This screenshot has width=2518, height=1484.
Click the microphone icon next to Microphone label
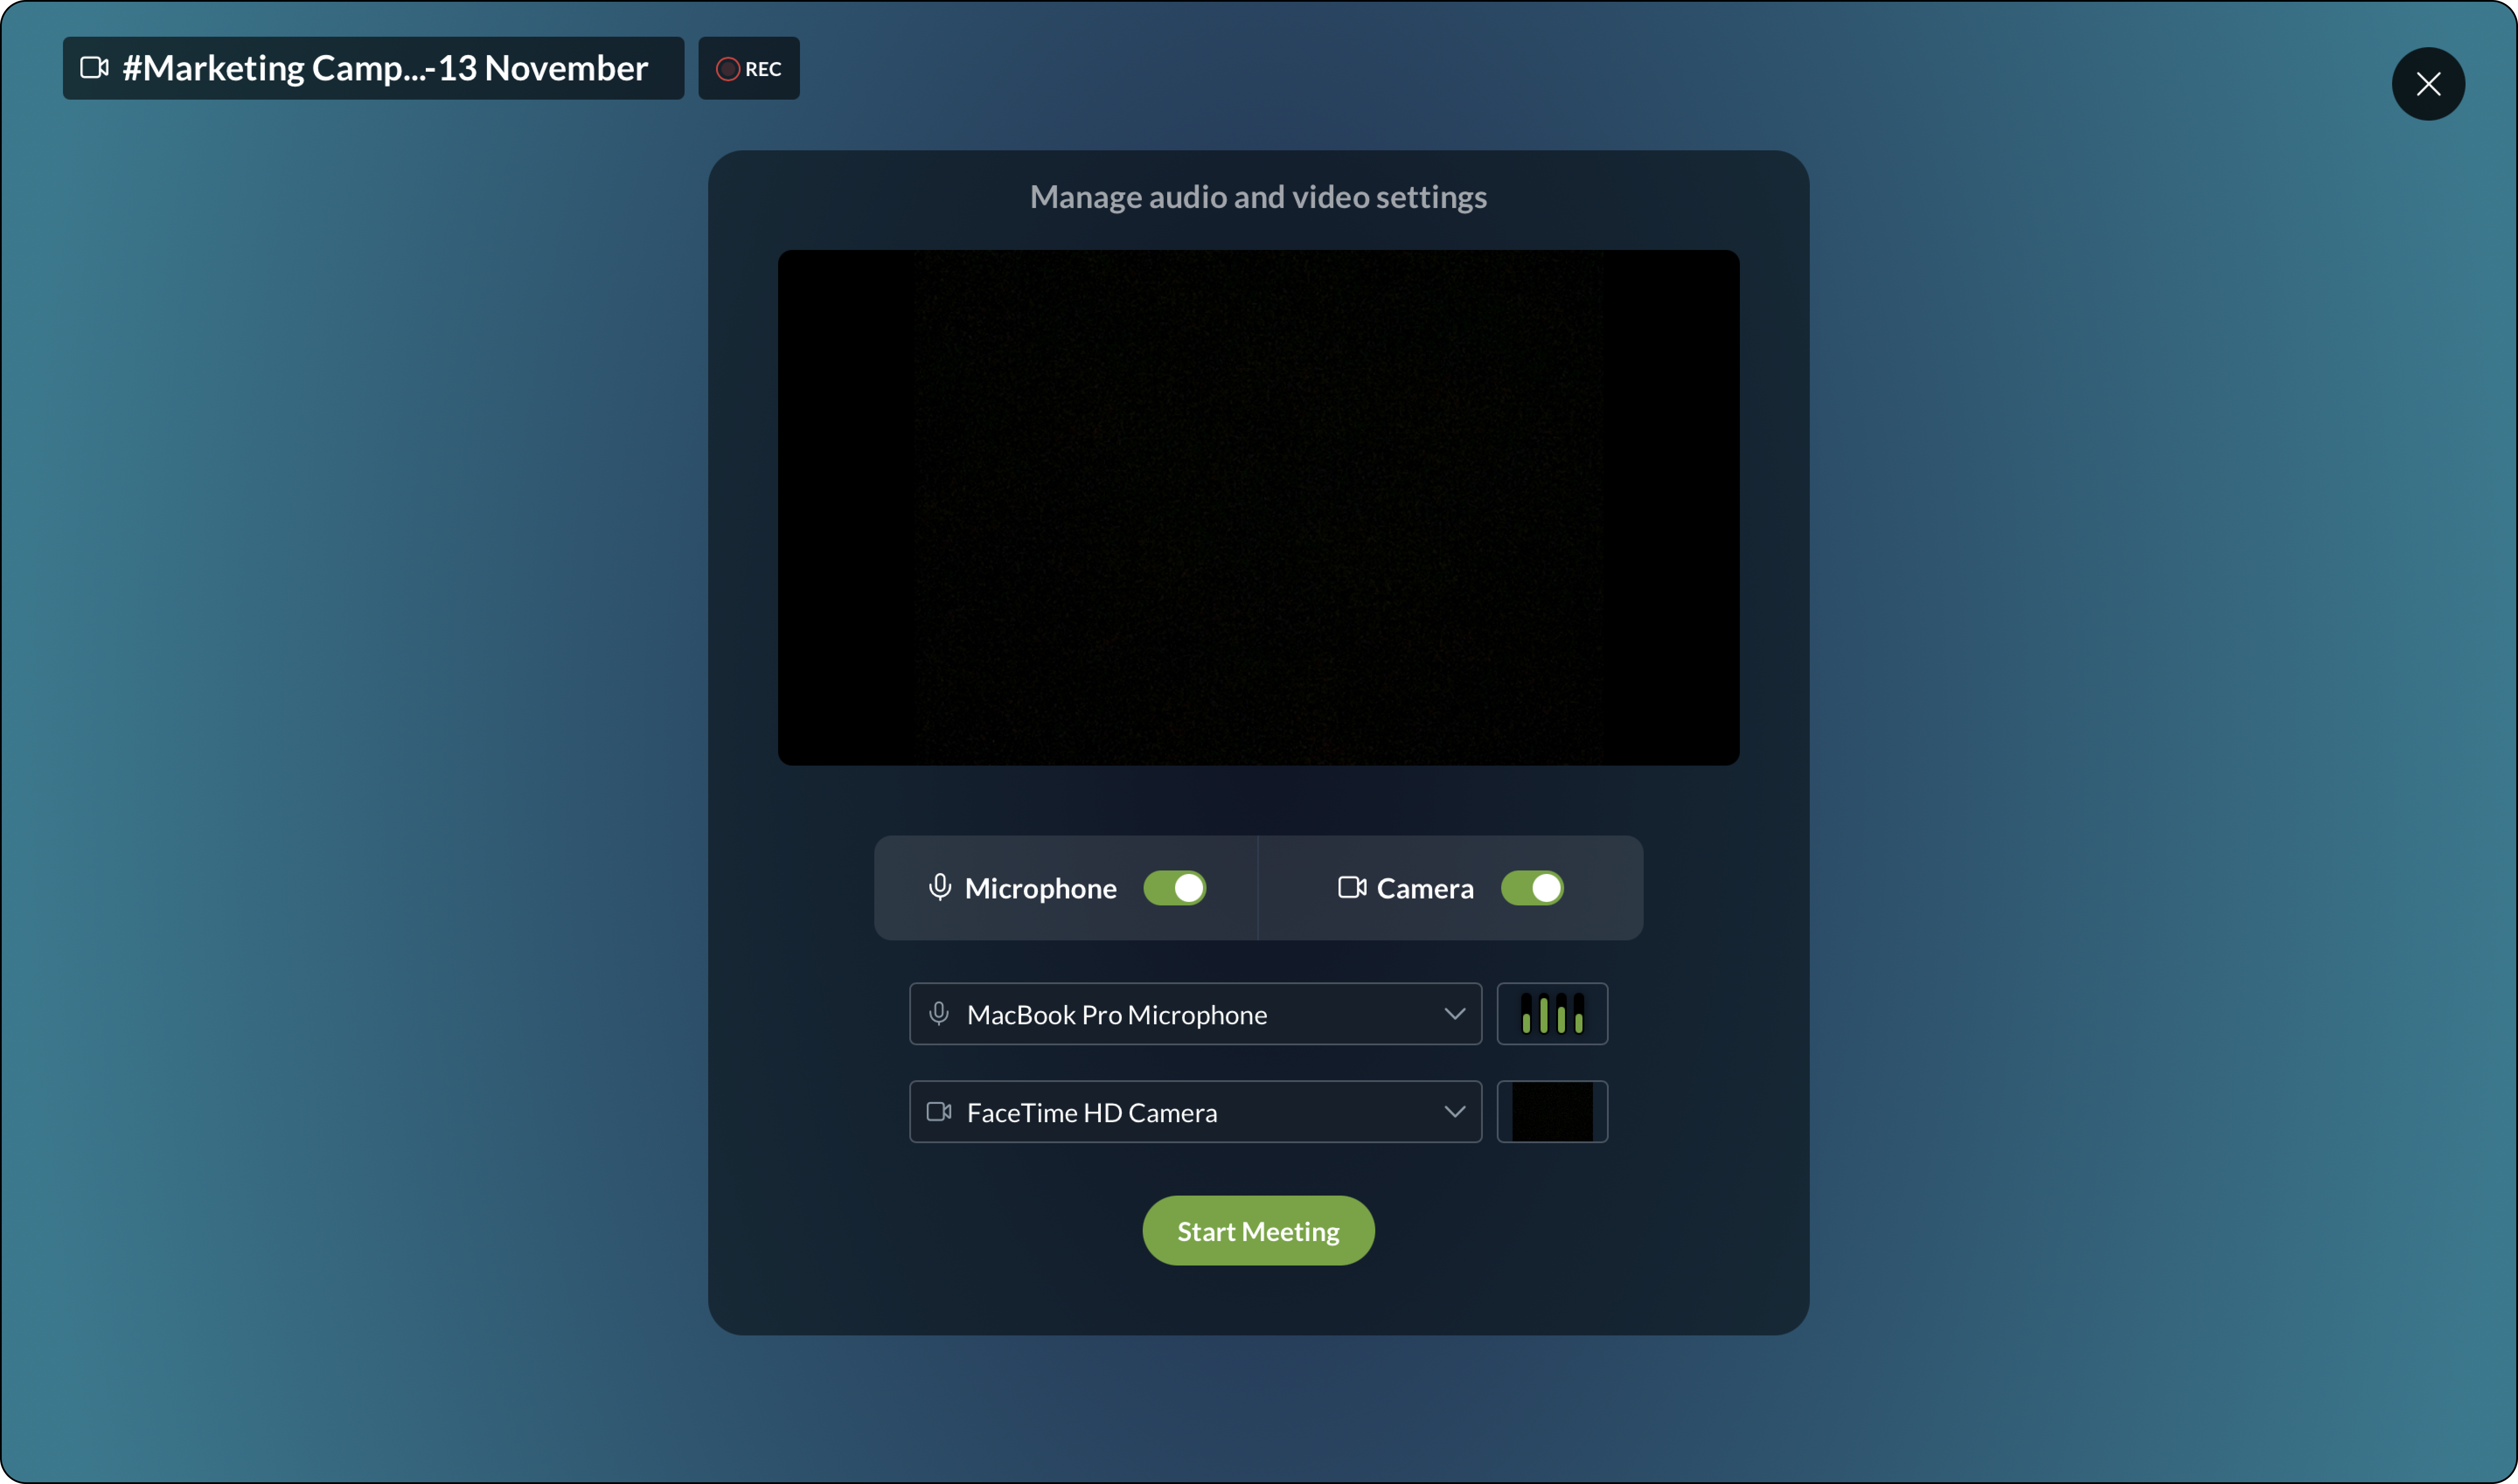coord(939,887)
